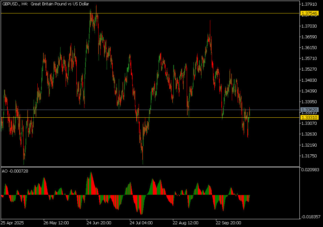
Task: Click the 22 Sep 20:00 time label
Action: pos(228,223)
